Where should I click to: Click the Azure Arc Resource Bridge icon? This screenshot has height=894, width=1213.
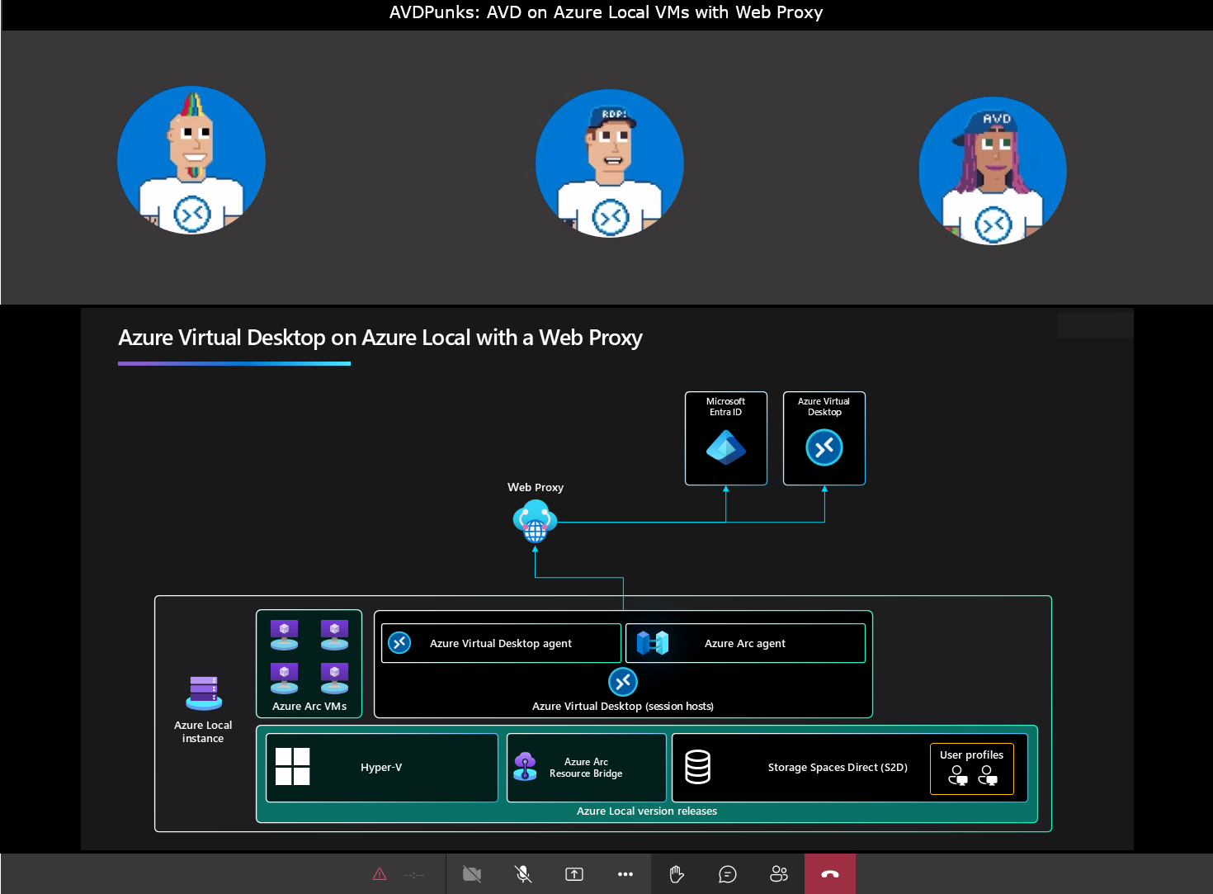(x=525, y=767)
